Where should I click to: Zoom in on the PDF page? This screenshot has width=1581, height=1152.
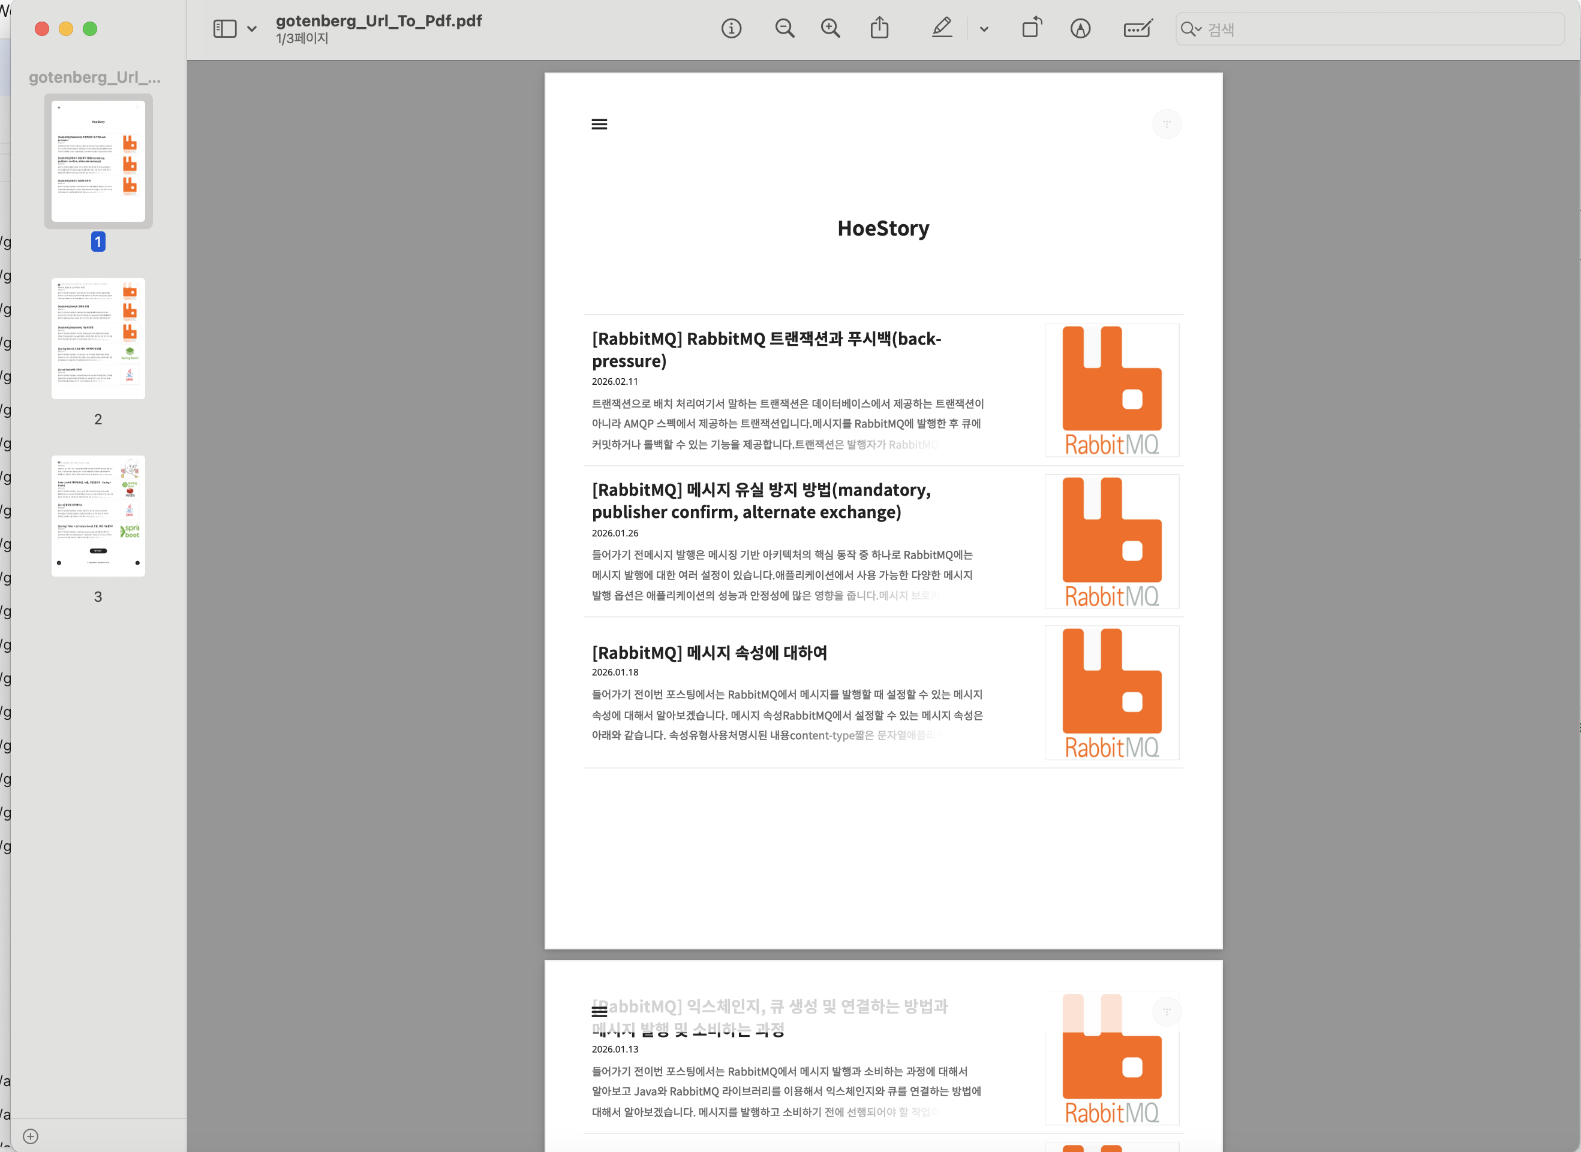tap(830, 29)
